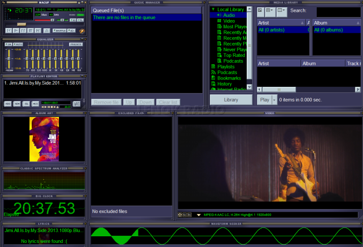The height and width of the screenshot is (247, 363).
Task: Sort by the Album column header in top pane
Action: [x=337, y=23]
